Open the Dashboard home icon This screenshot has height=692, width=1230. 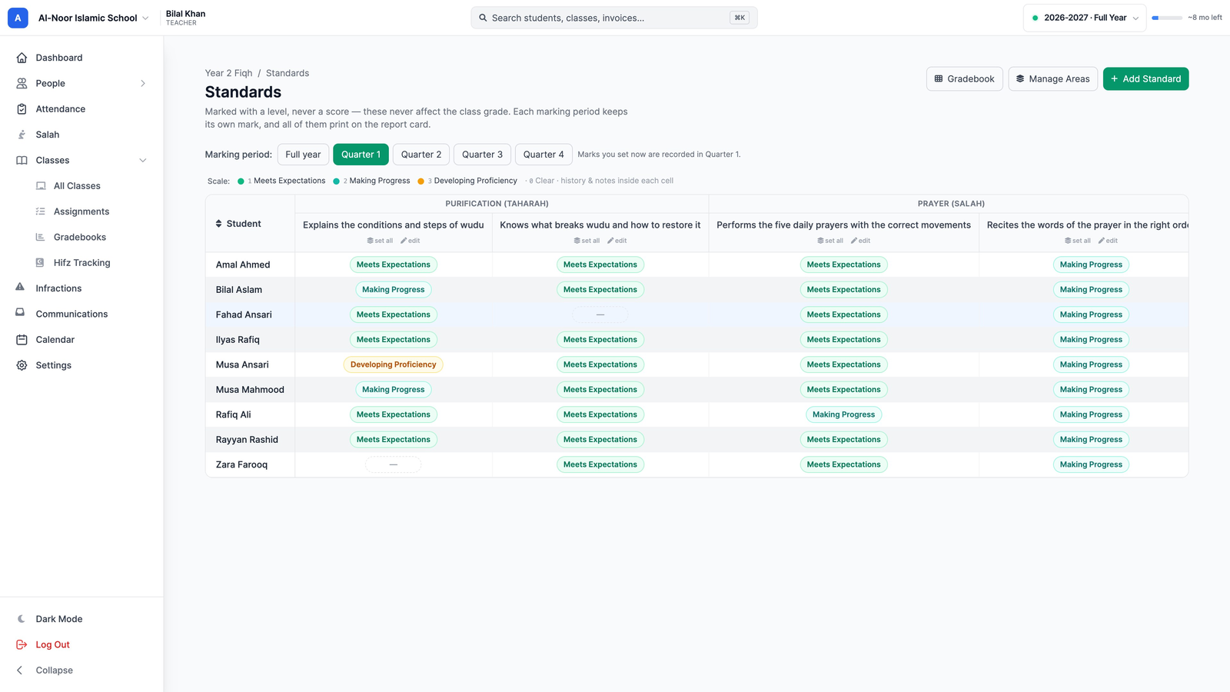pyautogui.click(x=22, y=58)
